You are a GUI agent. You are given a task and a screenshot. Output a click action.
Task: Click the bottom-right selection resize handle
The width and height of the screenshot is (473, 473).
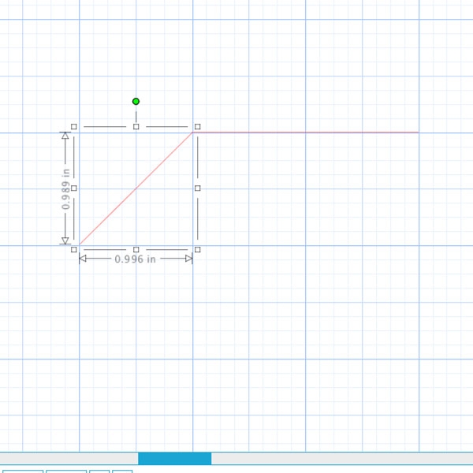197,249
